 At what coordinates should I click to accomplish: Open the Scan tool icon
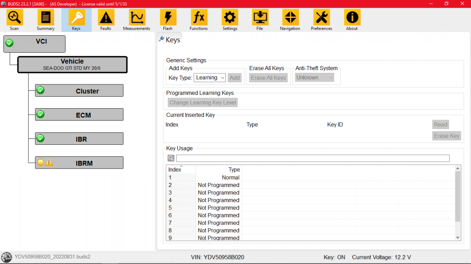14,18
